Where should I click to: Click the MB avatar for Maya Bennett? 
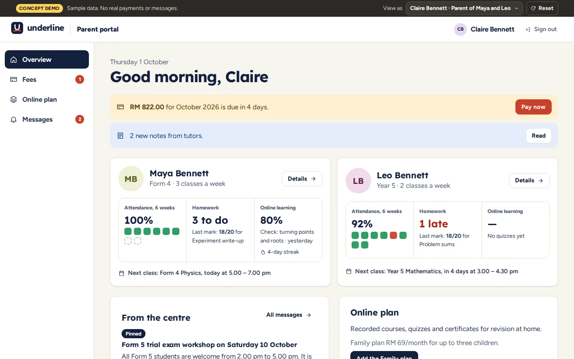[131, 179]
